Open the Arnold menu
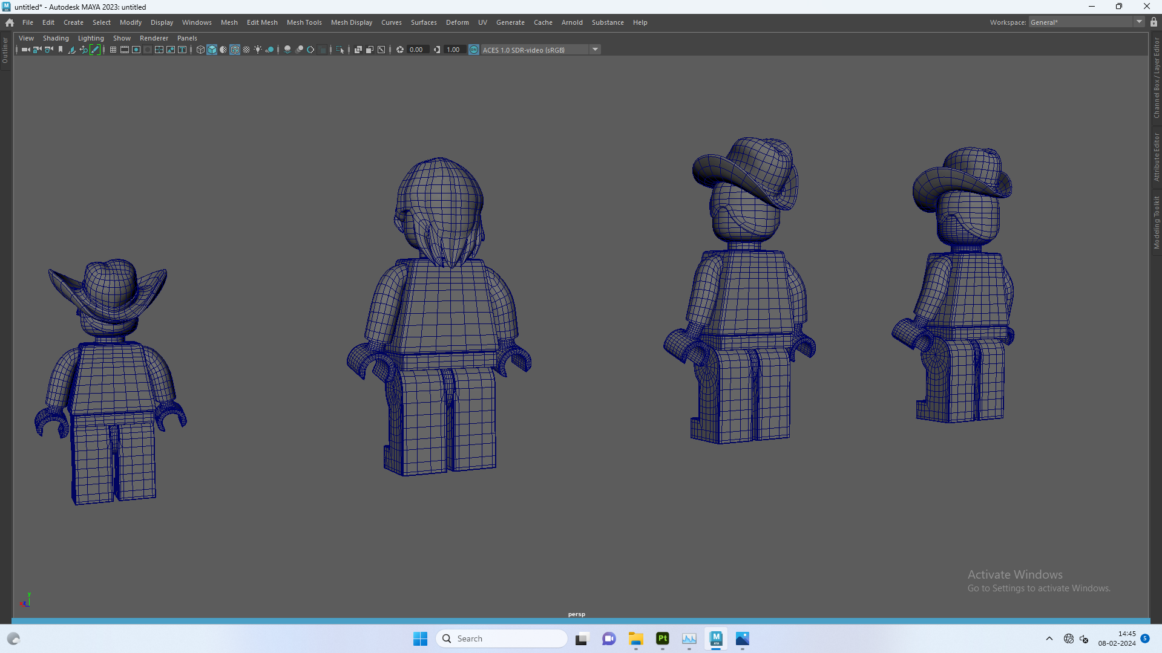The height and width of the screenshot is (653, 1162). (572, 22)
